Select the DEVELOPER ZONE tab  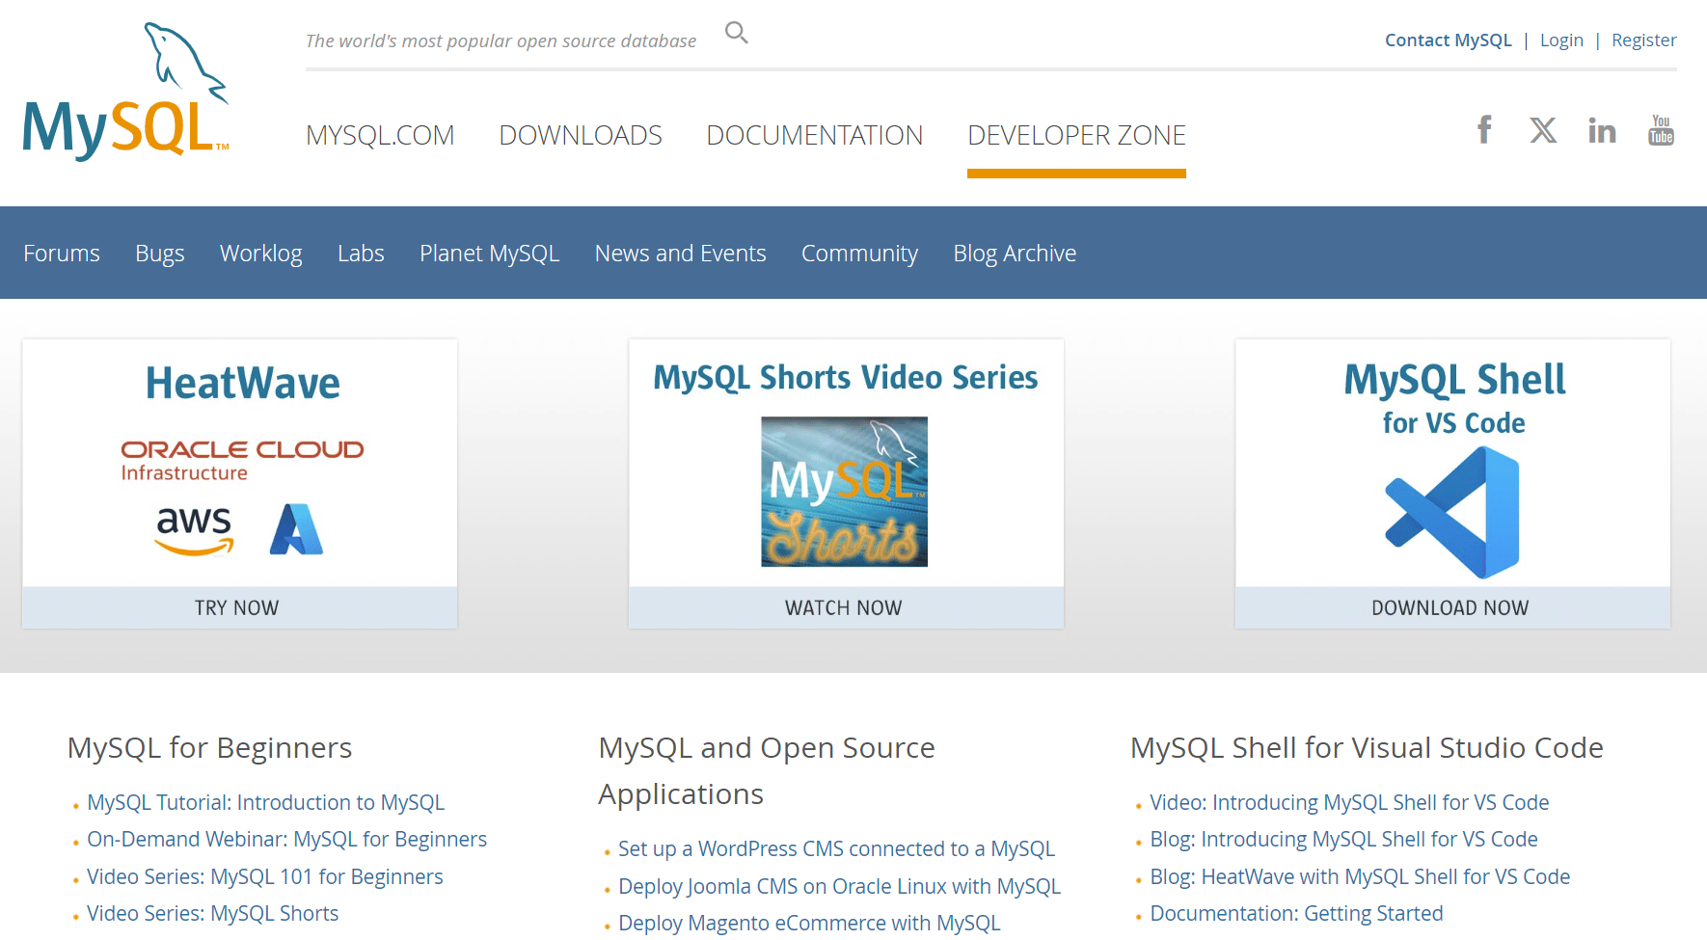pyautogui.click(x=1076, y=135)
